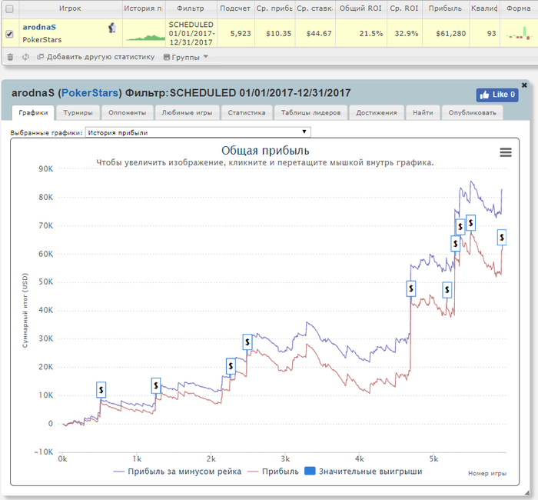
Task: Click the refresh statistics icon
Action: [25, 57]
